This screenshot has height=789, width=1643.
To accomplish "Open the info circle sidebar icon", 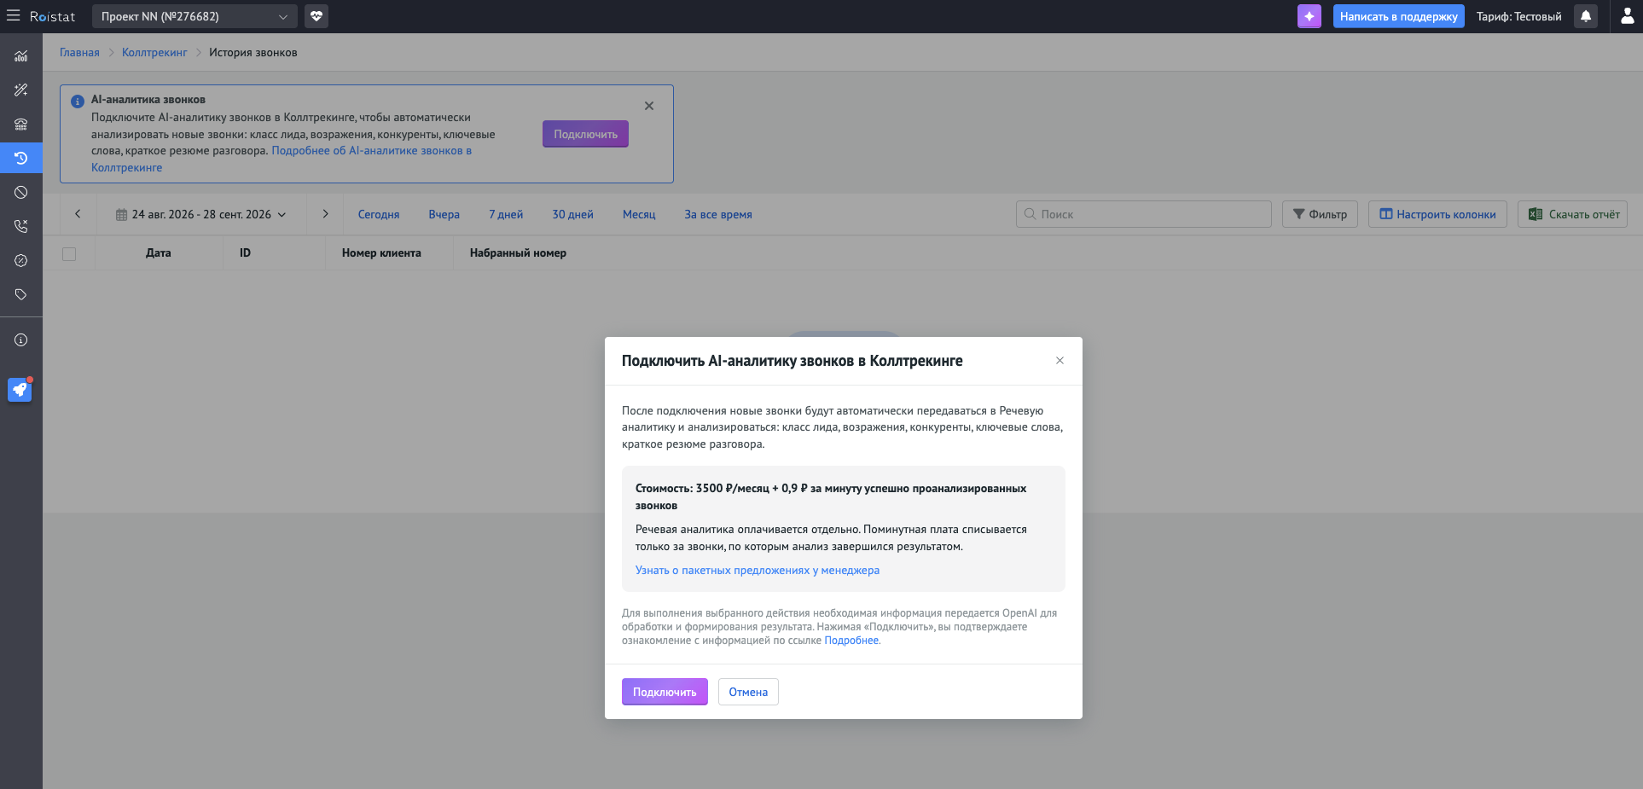I will point(21,340).
